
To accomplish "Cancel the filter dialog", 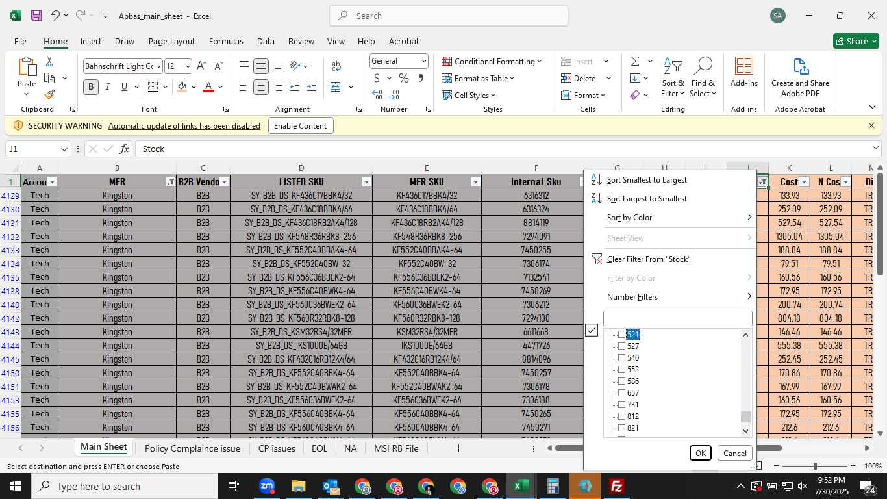I will (734, 453).
